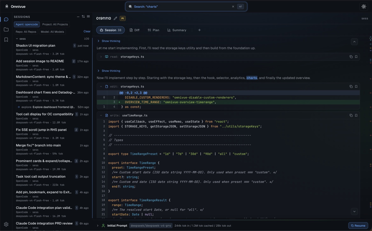Click the minimap scrollbar on right edge

tap(370, 128)
